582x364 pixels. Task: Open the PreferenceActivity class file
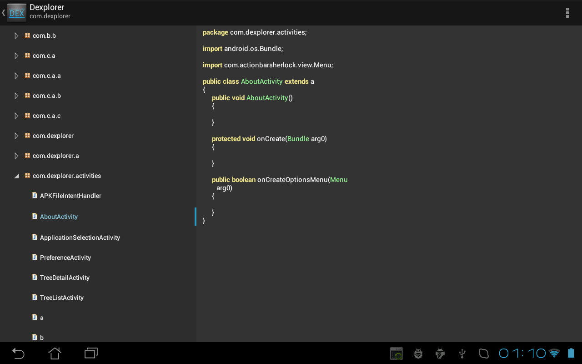[x=65, y=258]
